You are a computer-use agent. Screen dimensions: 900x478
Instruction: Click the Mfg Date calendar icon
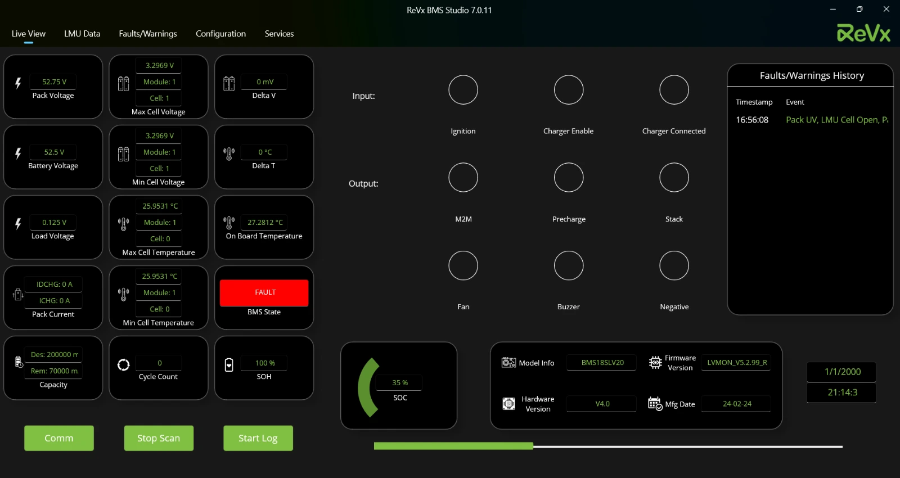[655, 404]
